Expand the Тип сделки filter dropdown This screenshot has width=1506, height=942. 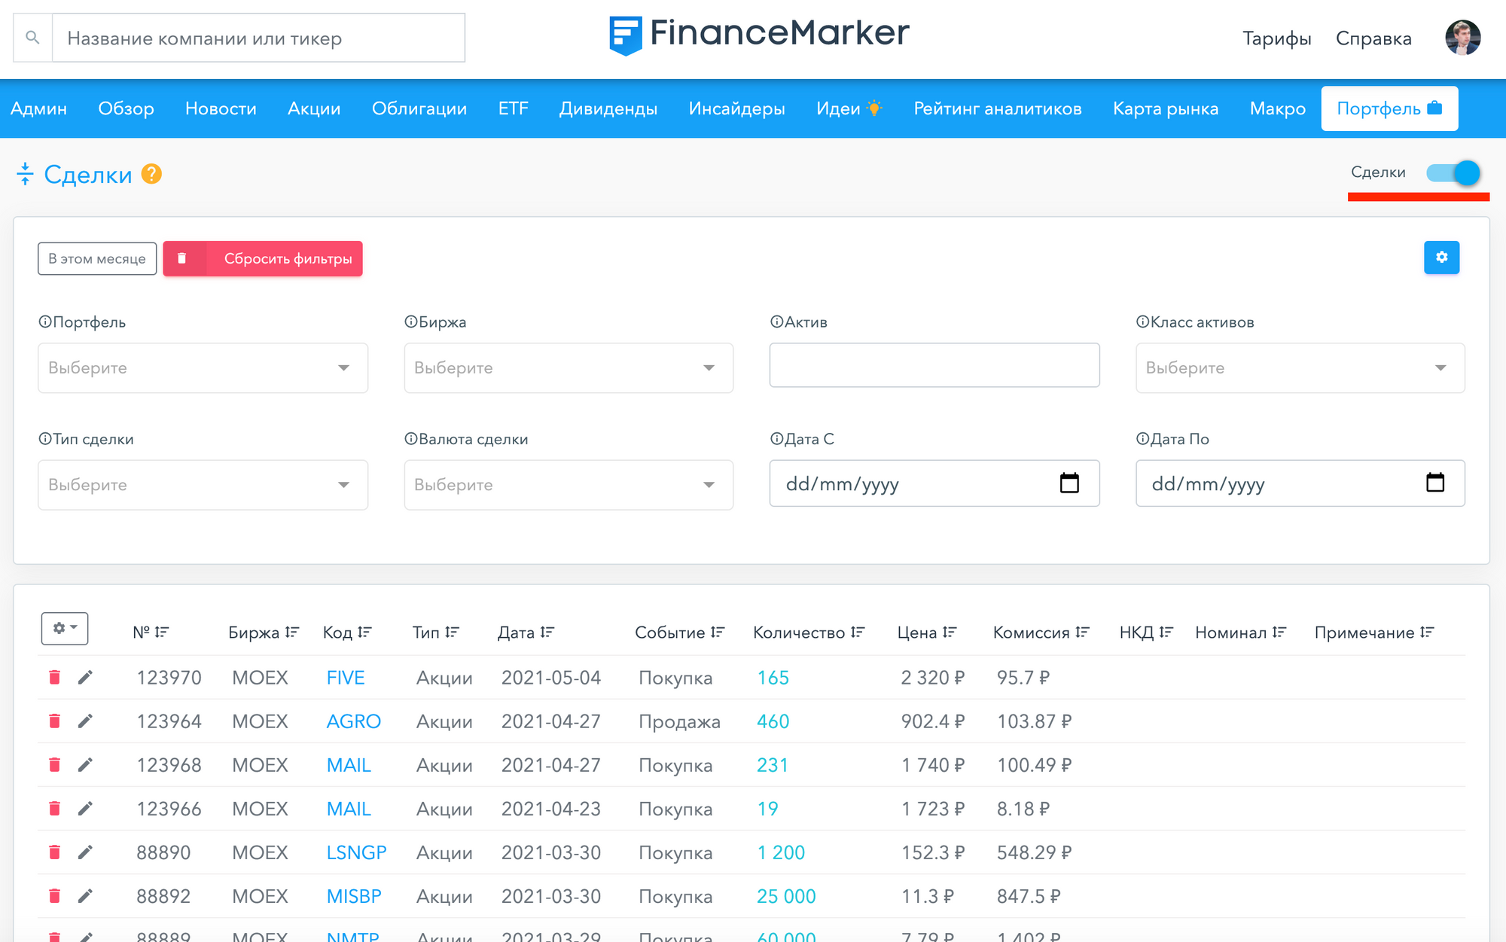[203, 484]
